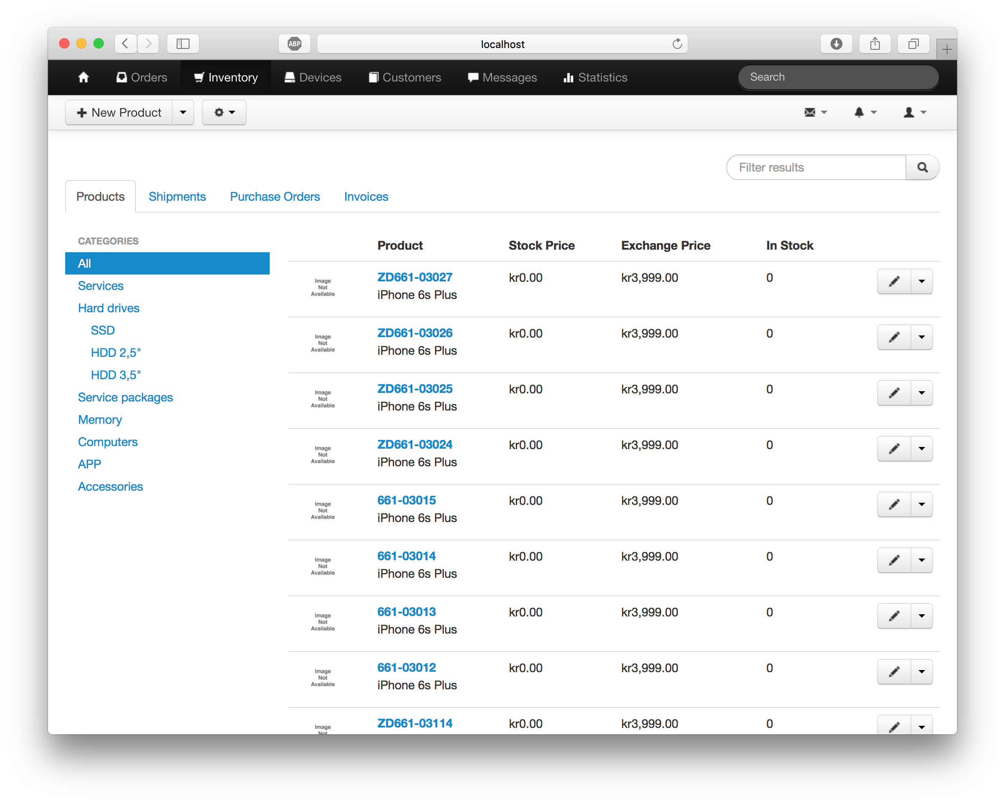1005x803 pixels.
Task: Select the Hard drives category expander
Action: pos(109,307)
